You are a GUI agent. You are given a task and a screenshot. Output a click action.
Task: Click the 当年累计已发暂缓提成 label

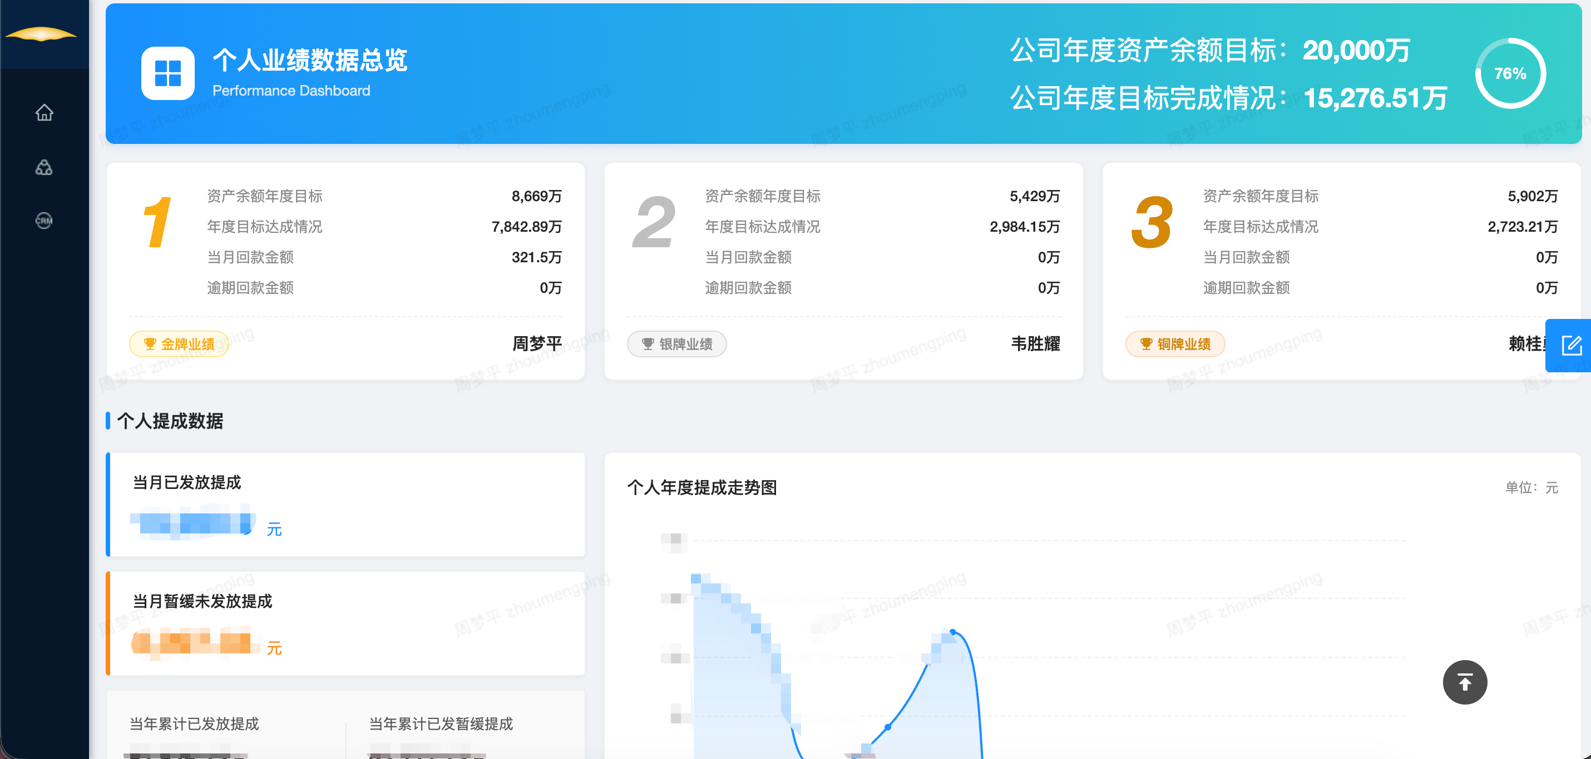[x=441, y=724]
